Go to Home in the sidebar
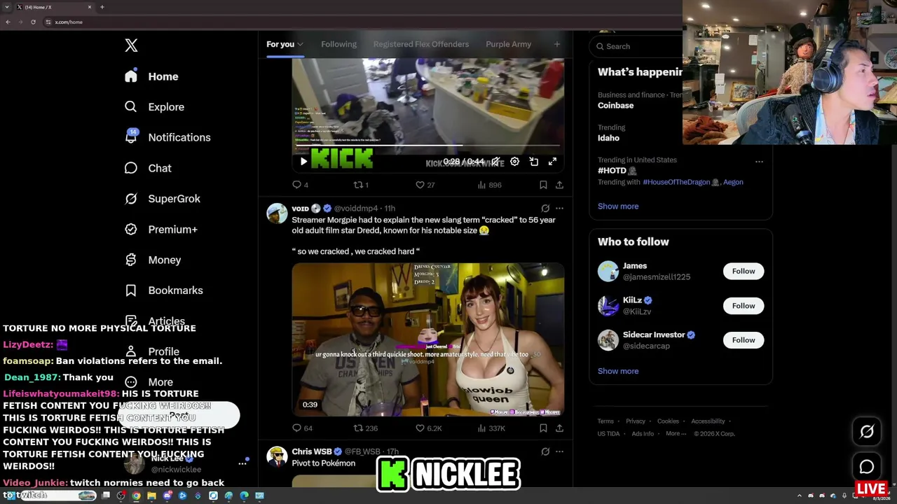Screen dimensions: 897x504 pyautogui.click(x=151, y=76)
